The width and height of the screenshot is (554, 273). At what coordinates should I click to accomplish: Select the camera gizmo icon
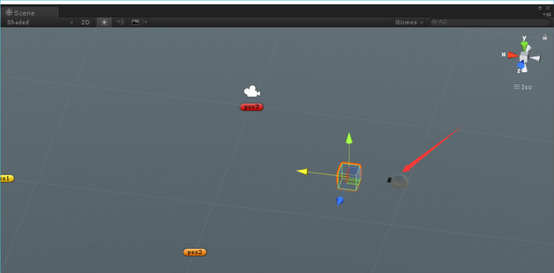tap(251, 92)
